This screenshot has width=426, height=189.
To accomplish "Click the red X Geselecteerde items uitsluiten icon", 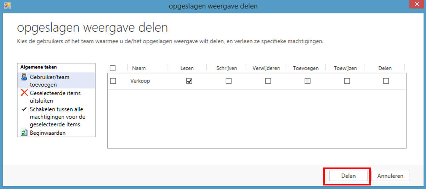I will [24, 93].
